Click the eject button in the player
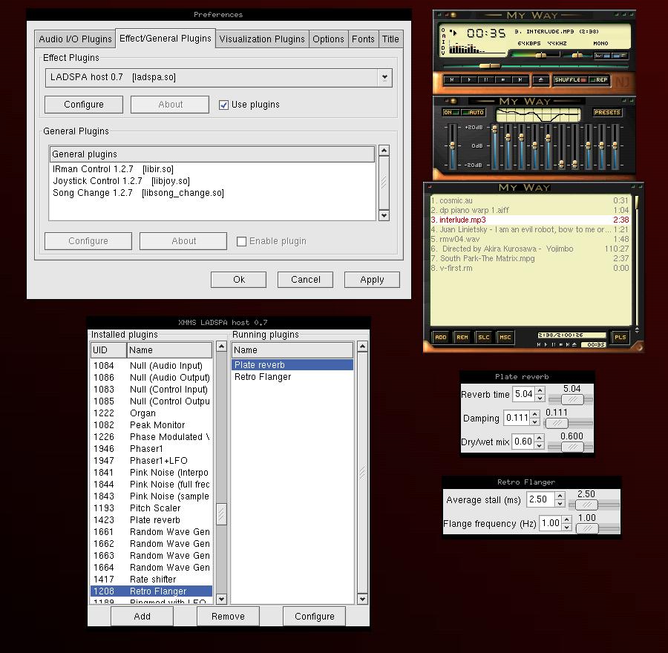 541,79
